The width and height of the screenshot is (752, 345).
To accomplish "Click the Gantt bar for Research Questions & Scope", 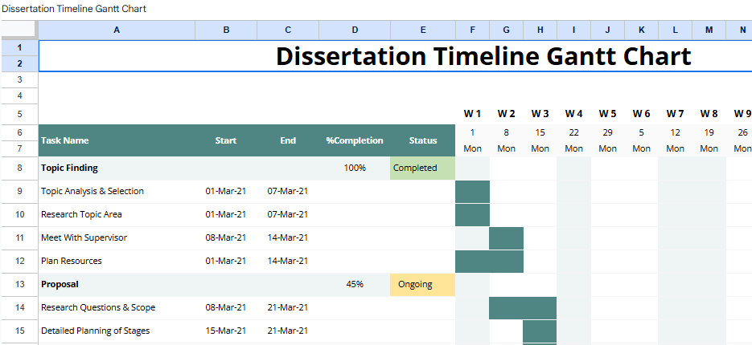I will coord(522,308).
